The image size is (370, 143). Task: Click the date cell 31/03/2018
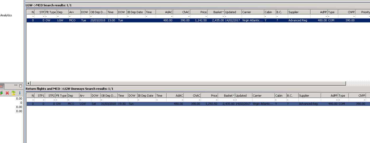[x=109, y=104]
